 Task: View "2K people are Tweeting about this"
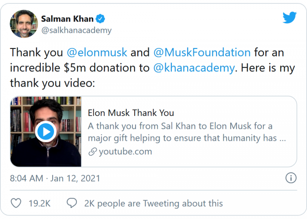tap(153, 203)
